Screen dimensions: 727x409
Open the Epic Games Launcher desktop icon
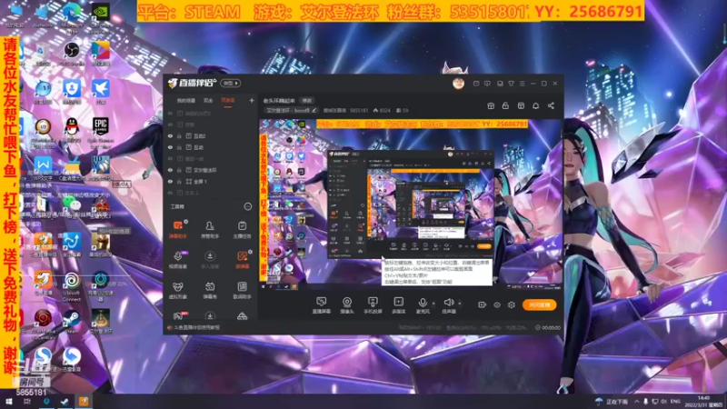100,130
